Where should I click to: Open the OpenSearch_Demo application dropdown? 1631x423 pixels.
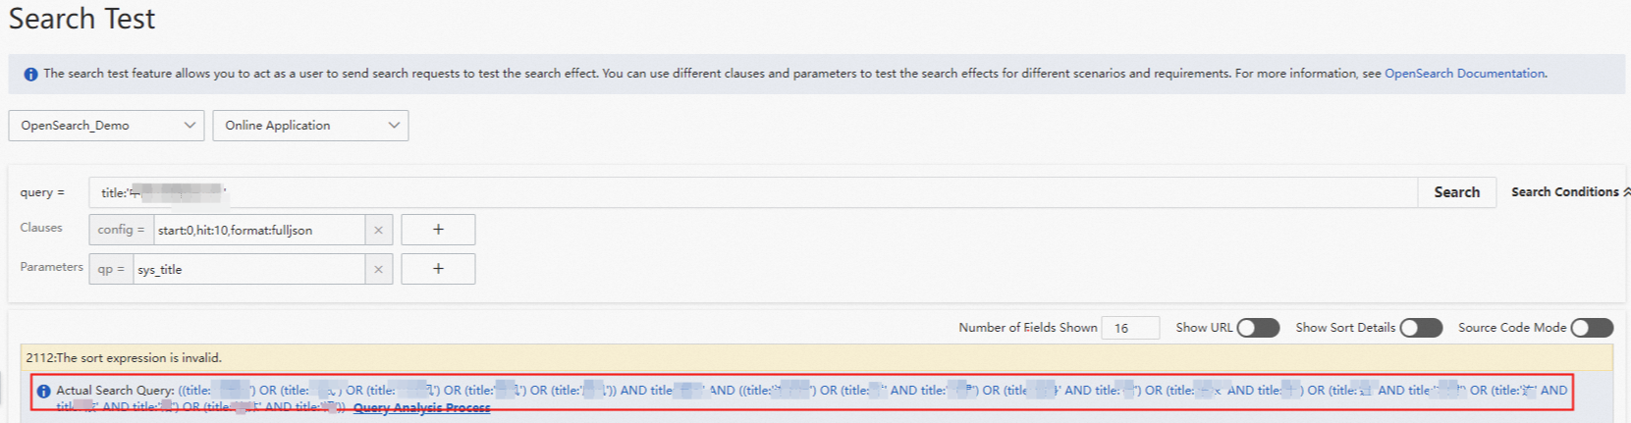106,126
